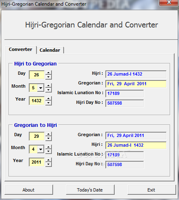Click the Hijri Day No field in the Hijri to Gregorian group
The width and height of the screenshot is (179, 200).
click(x=124, y=103)
